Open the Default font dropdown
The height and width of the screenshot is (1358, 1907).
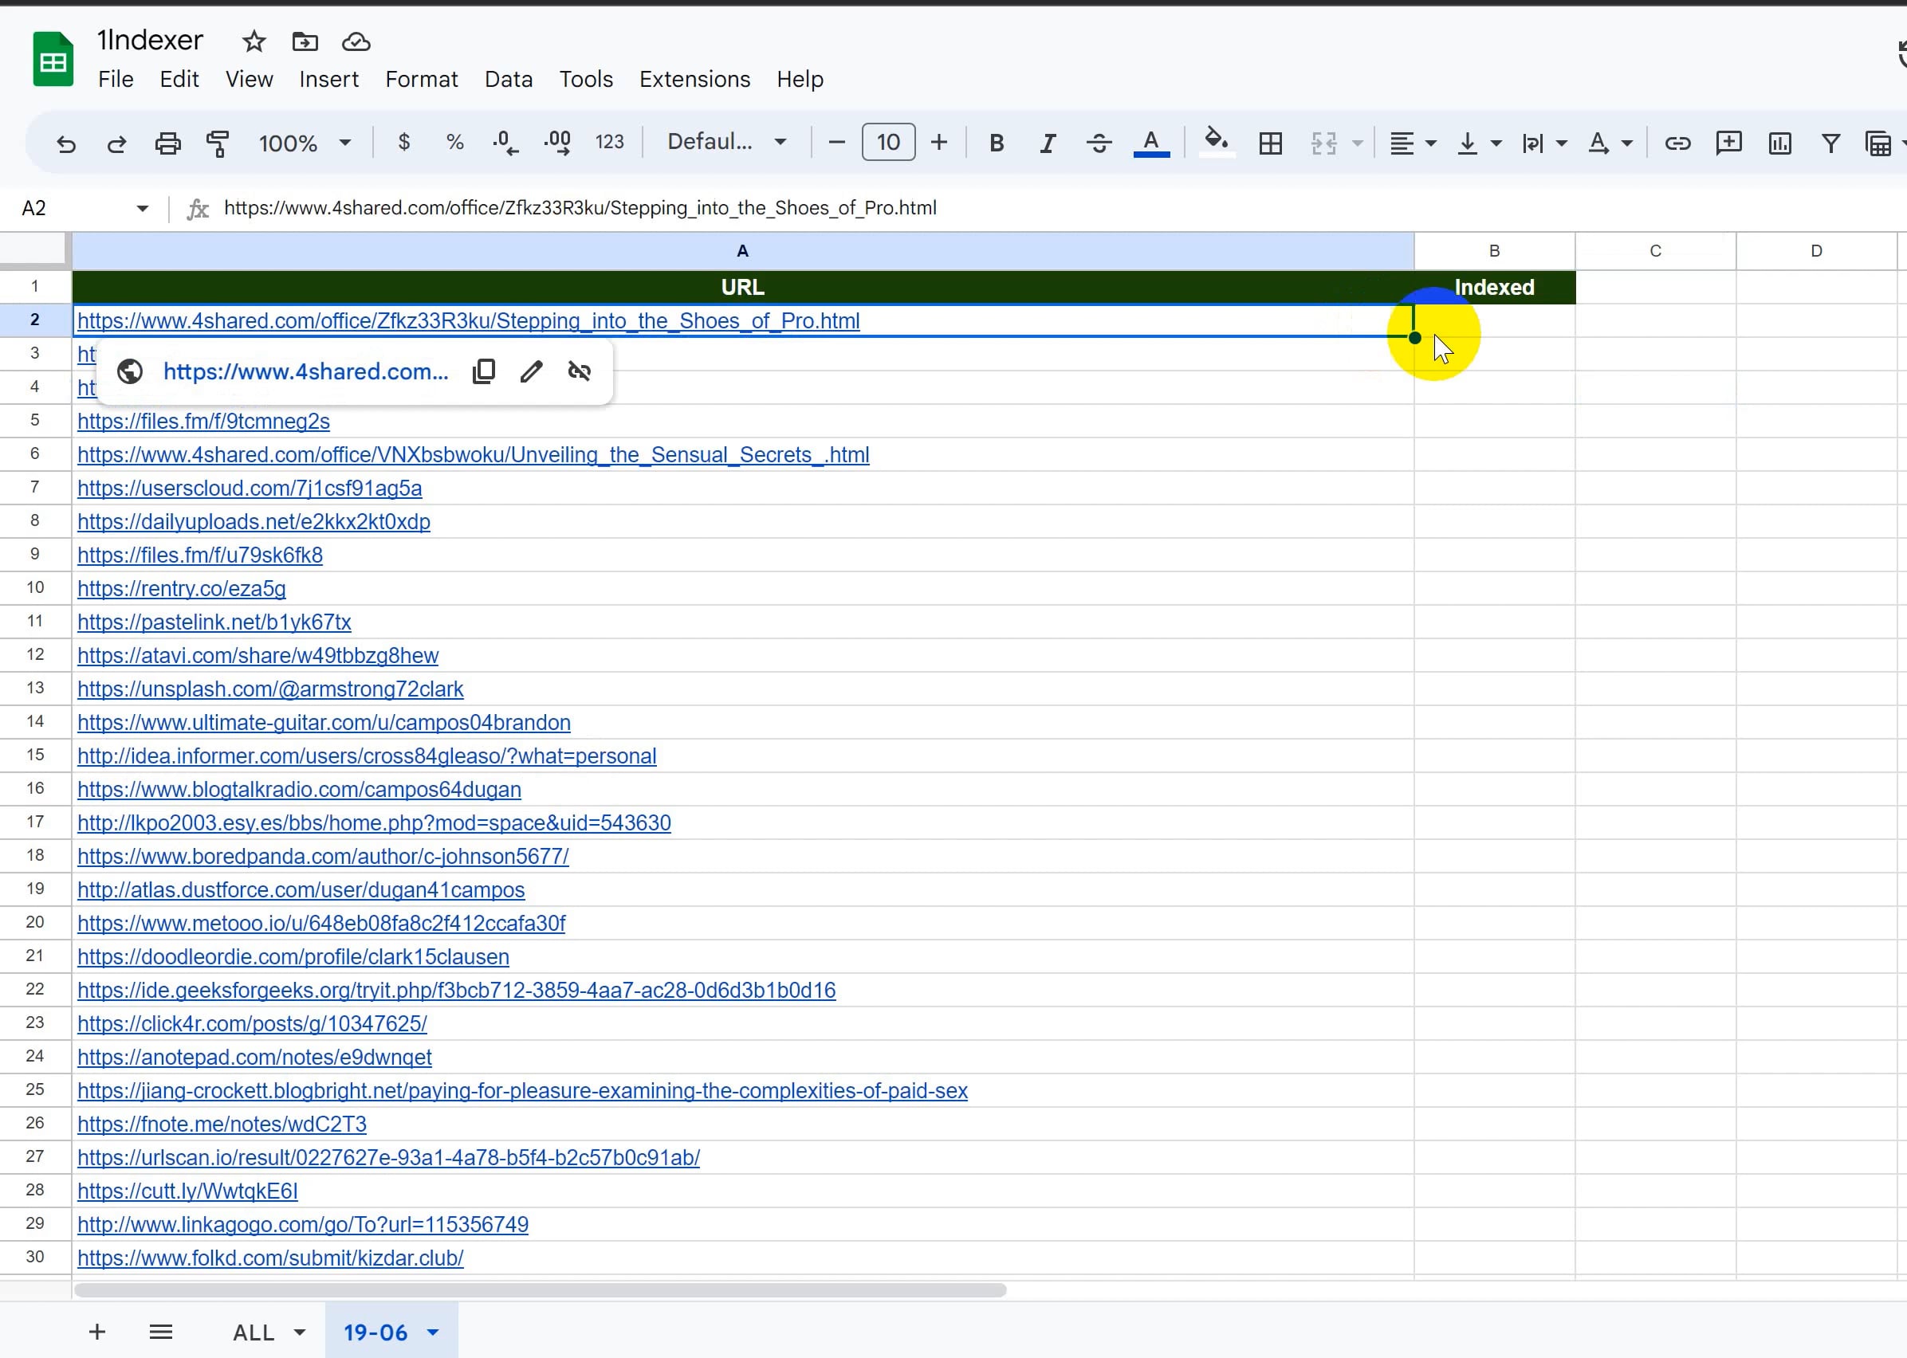pos(726,142)
